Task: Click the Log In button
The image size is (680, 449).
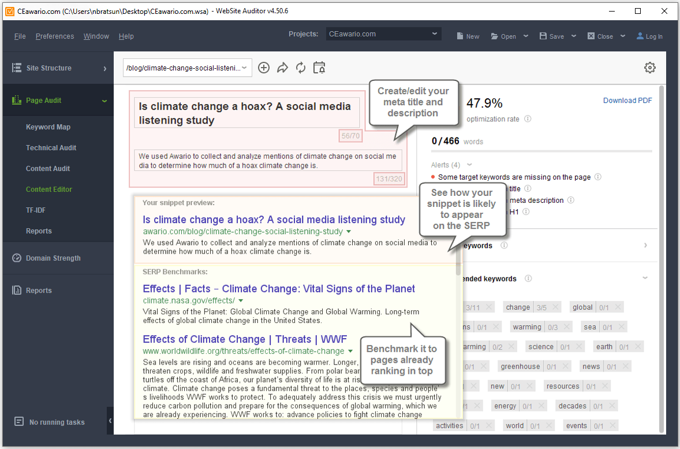Action: coord(649,36)
